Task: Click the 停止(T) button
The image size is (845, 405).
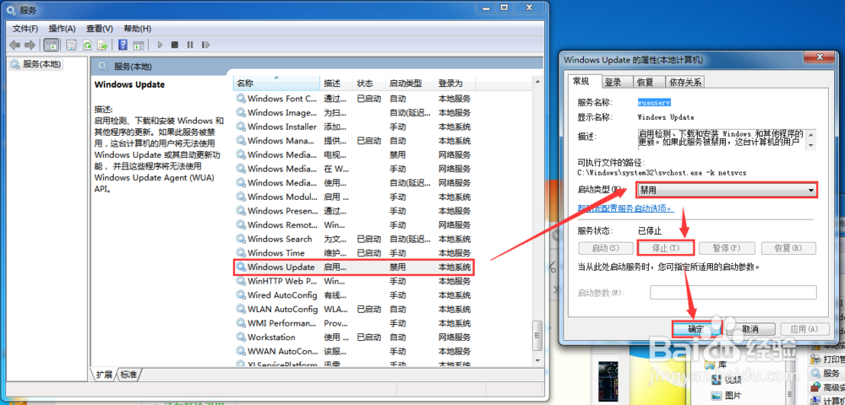Action: [666, 248]
